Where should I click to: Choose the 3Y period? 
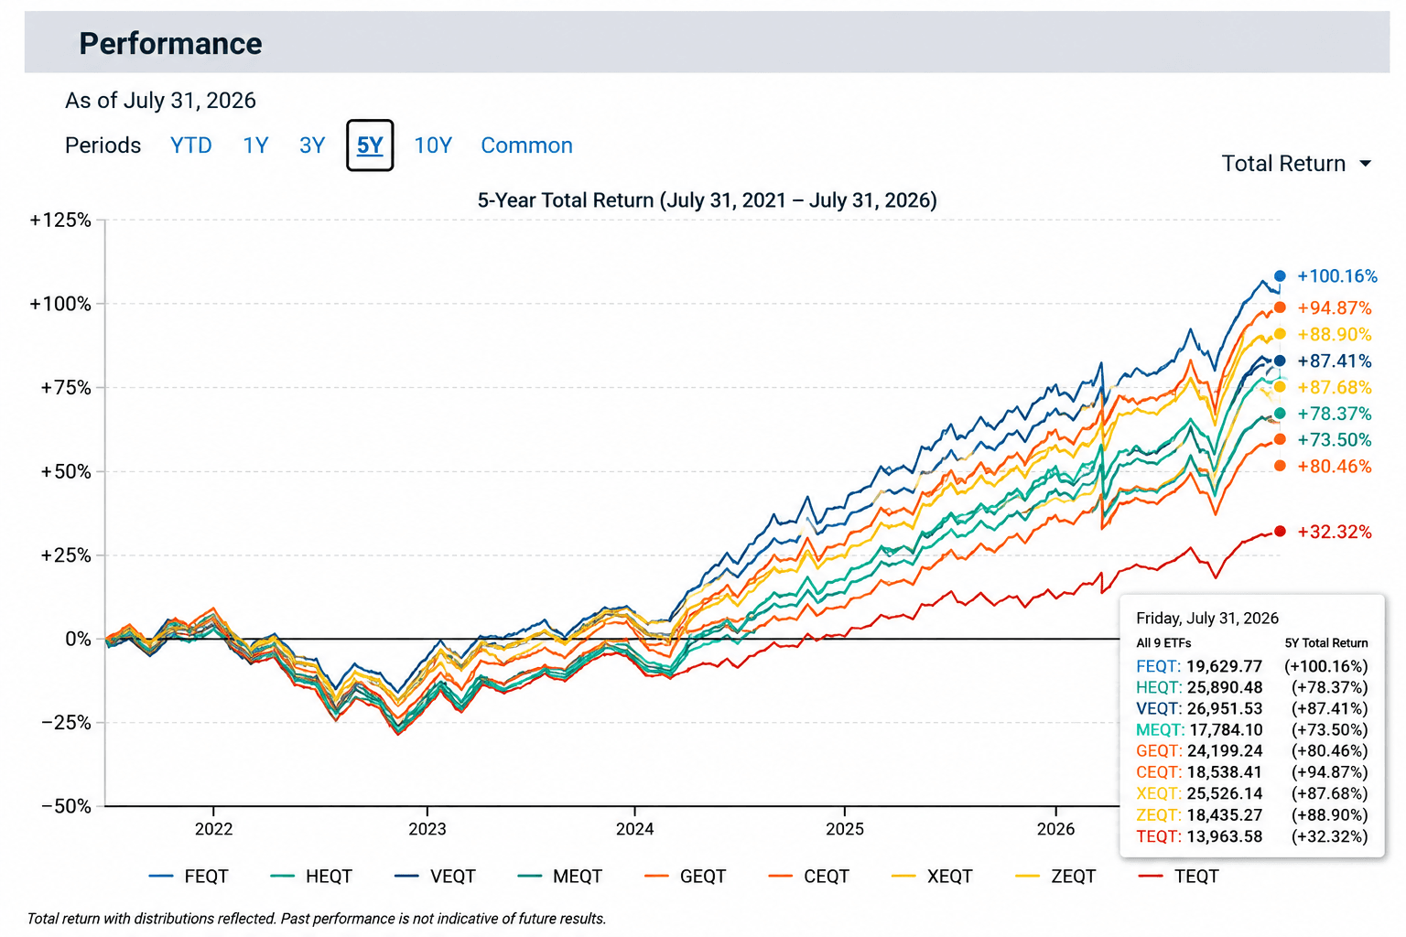(312, 145)
